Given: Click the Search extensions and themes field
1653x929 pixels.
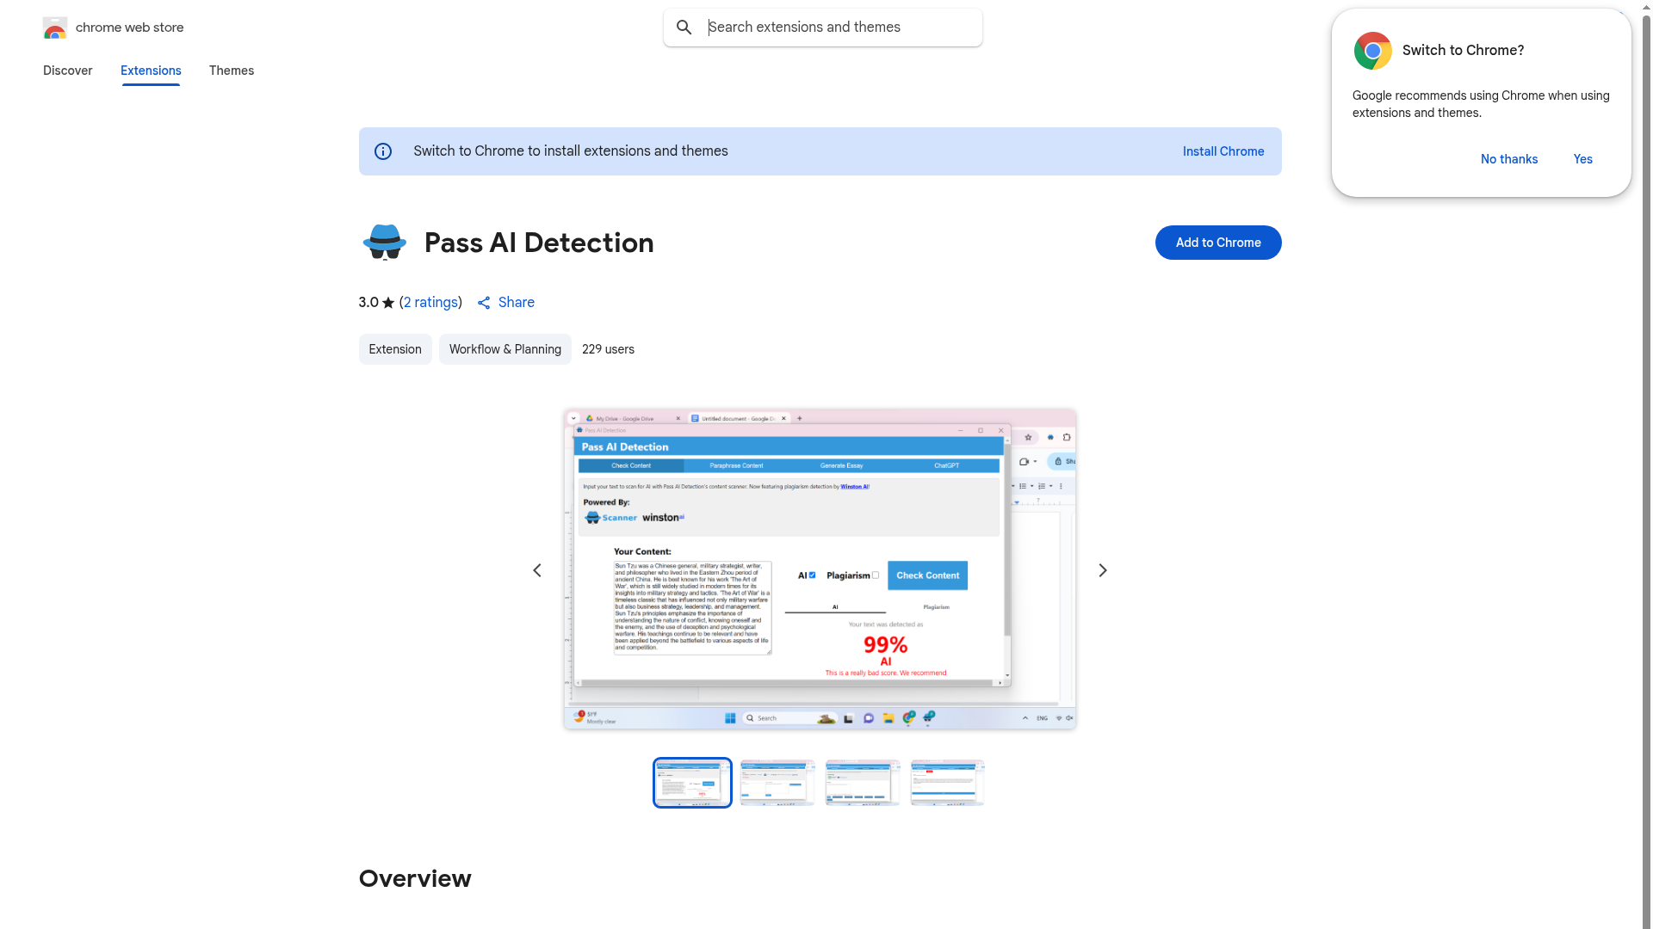Looking at the screenshot, I should [x=823, y=28].
